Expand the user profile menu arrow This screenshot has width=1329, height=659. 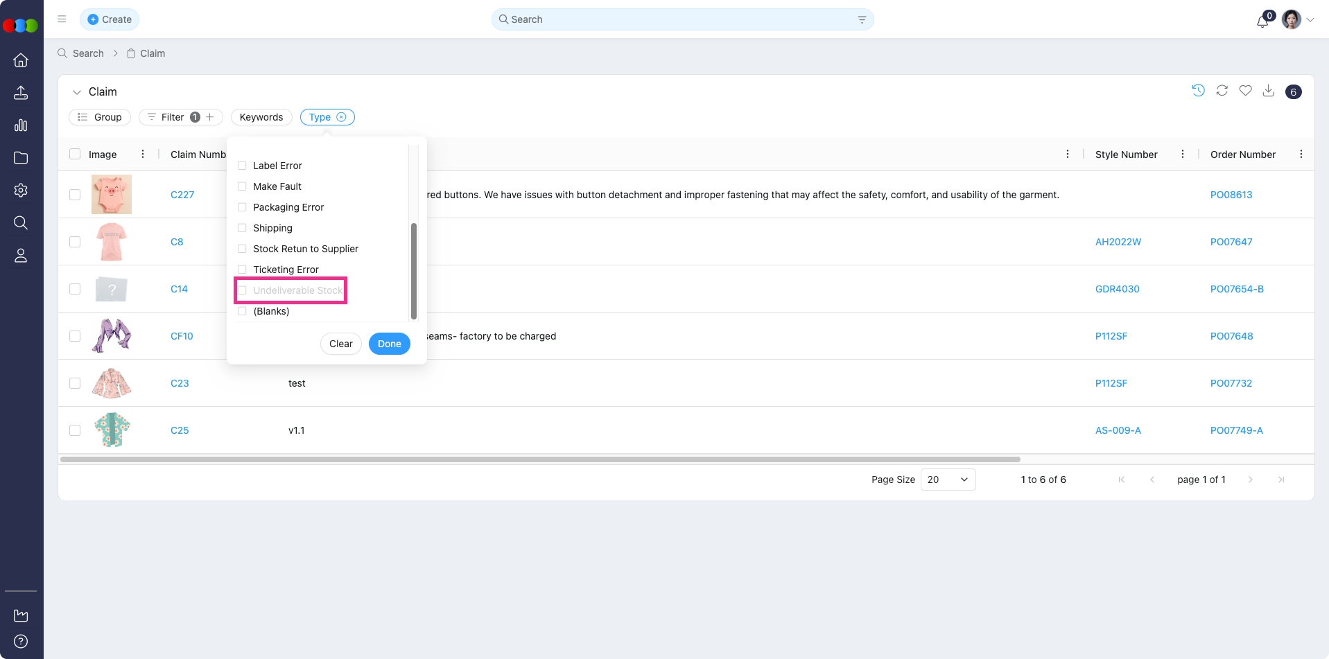coord(1310,20)
